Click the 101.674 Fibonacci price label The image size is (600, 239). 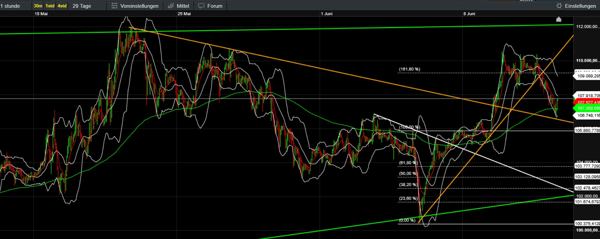pyautogui.click(x=587, y=202)
